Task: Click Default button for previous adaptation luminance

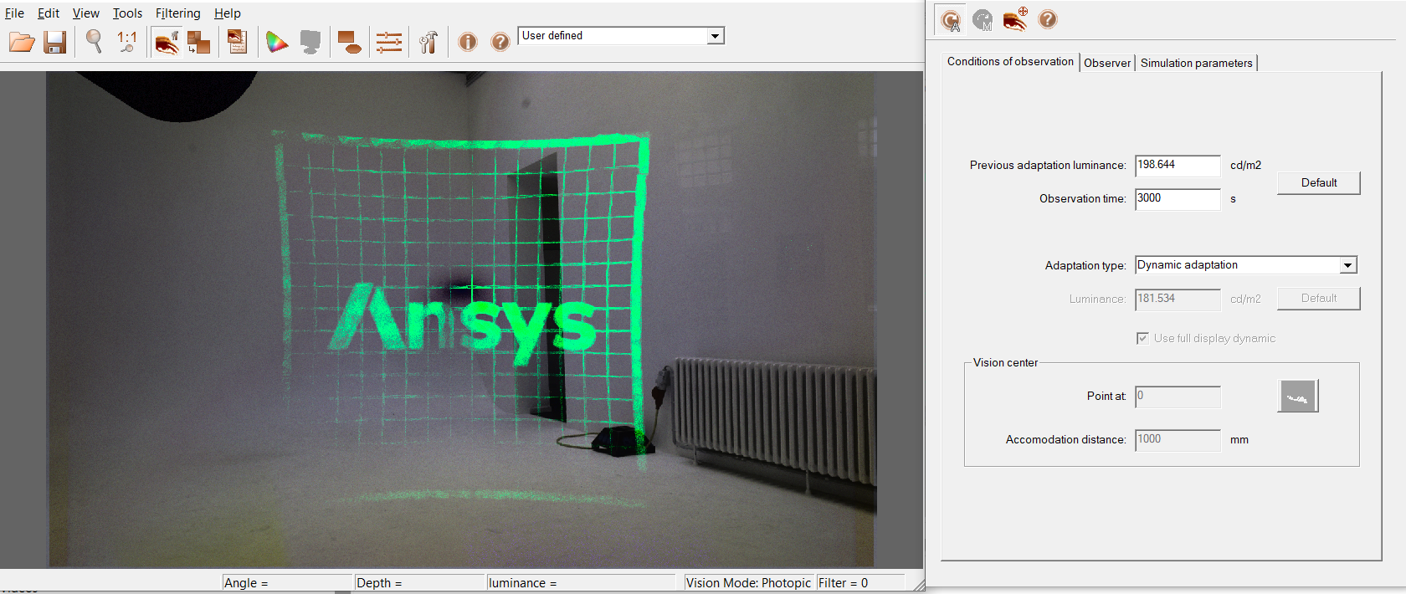Action: click(1319, 182)
